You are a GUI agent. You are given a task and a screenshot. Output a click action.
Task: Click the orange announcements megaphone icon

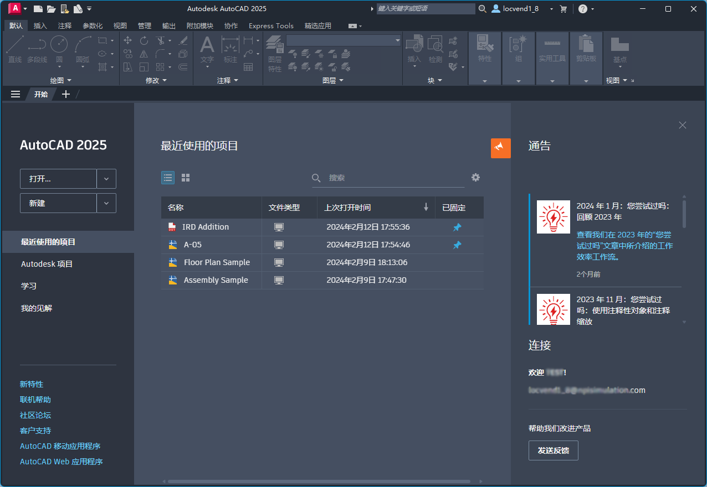click(501, 148)
